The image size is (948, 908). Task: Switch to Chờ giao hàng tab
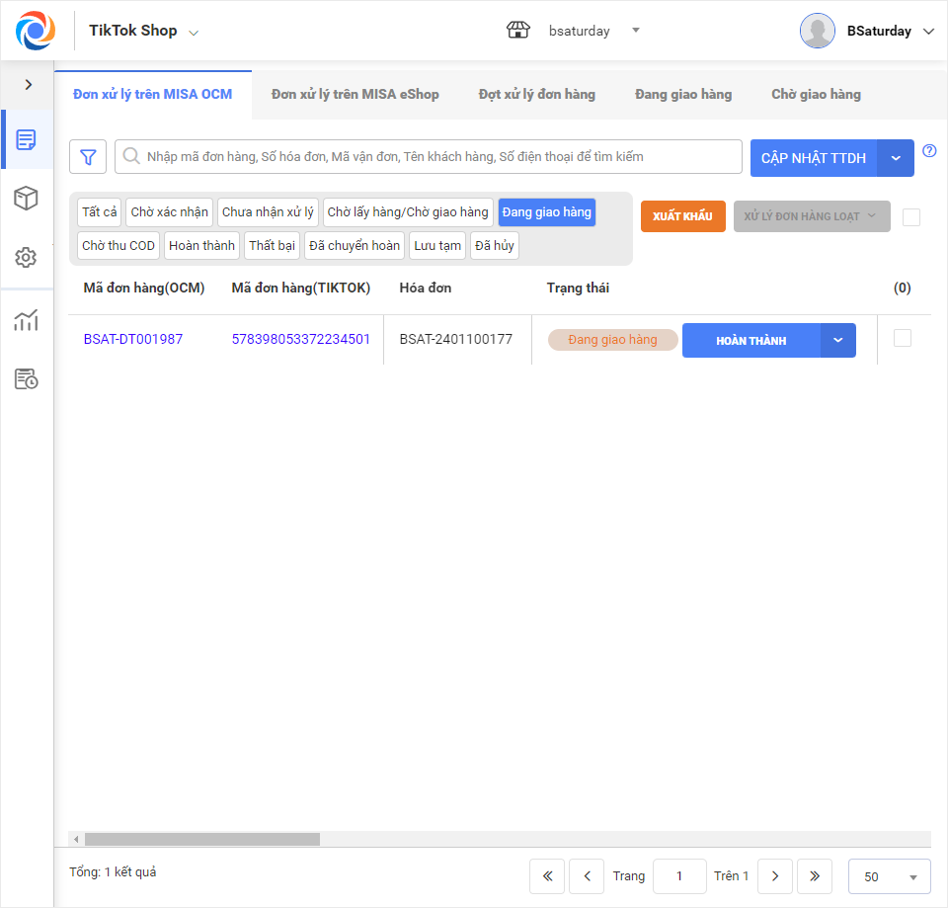(x=816, y=95)
